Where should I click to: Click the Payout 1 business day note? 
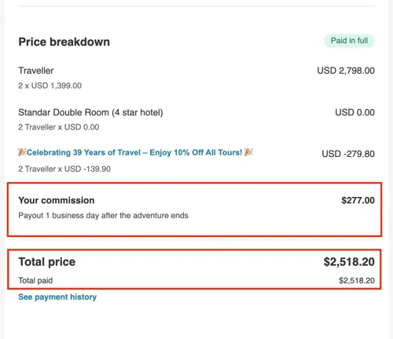click(x=103, y=216)
